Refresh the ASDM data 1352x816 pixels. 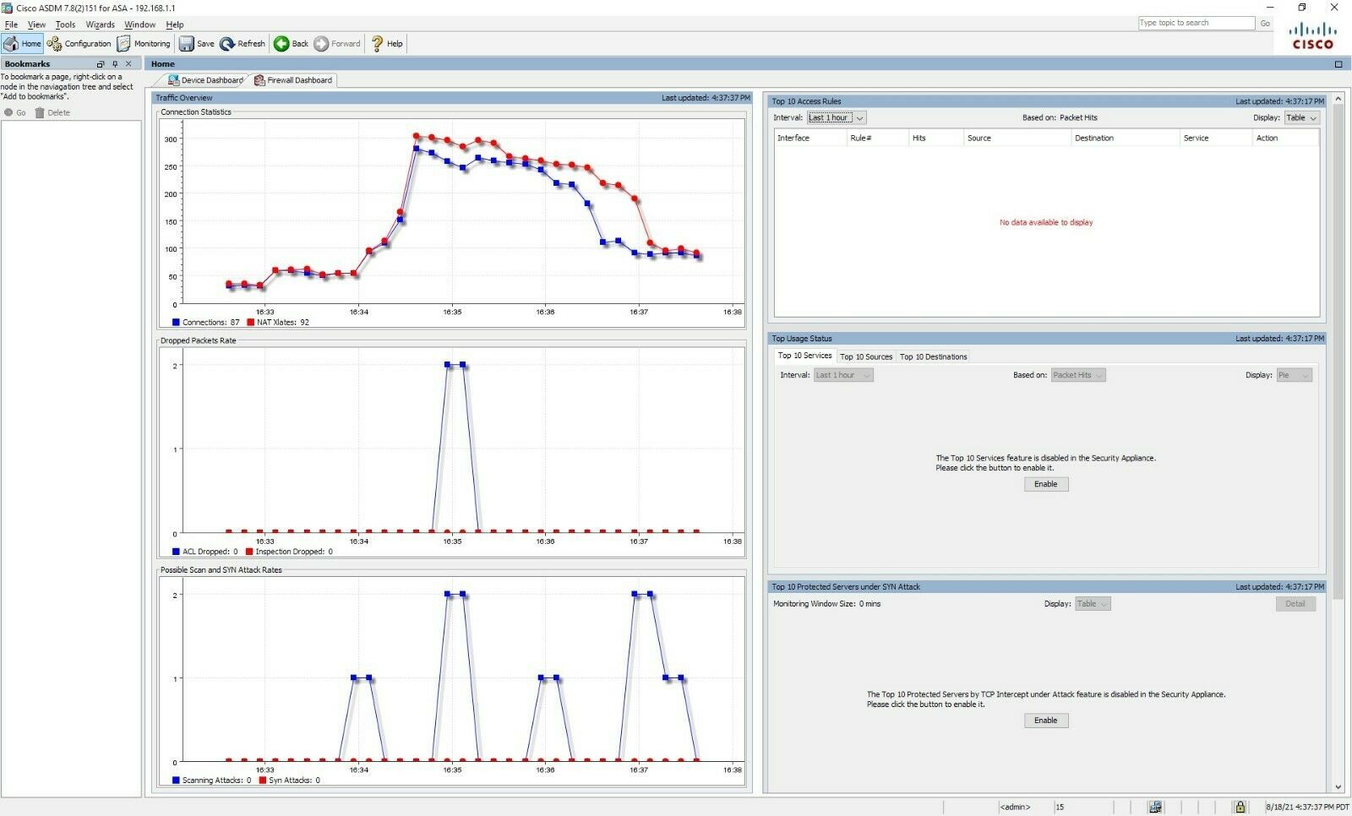243,44
